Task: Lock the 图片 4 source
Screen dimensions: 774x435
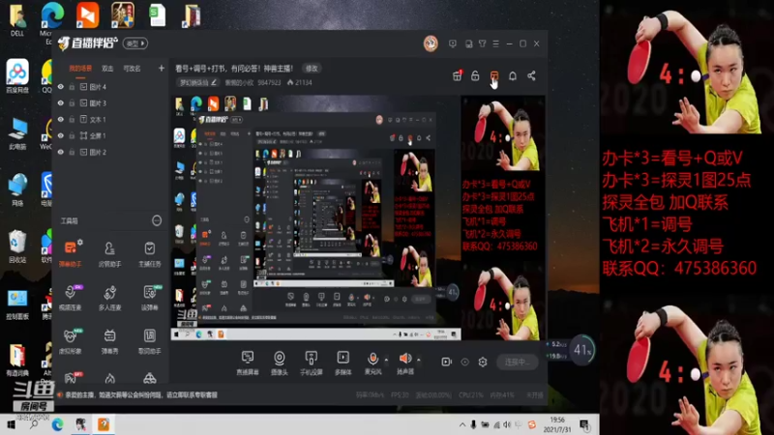Action: click(x=72, y=87)
